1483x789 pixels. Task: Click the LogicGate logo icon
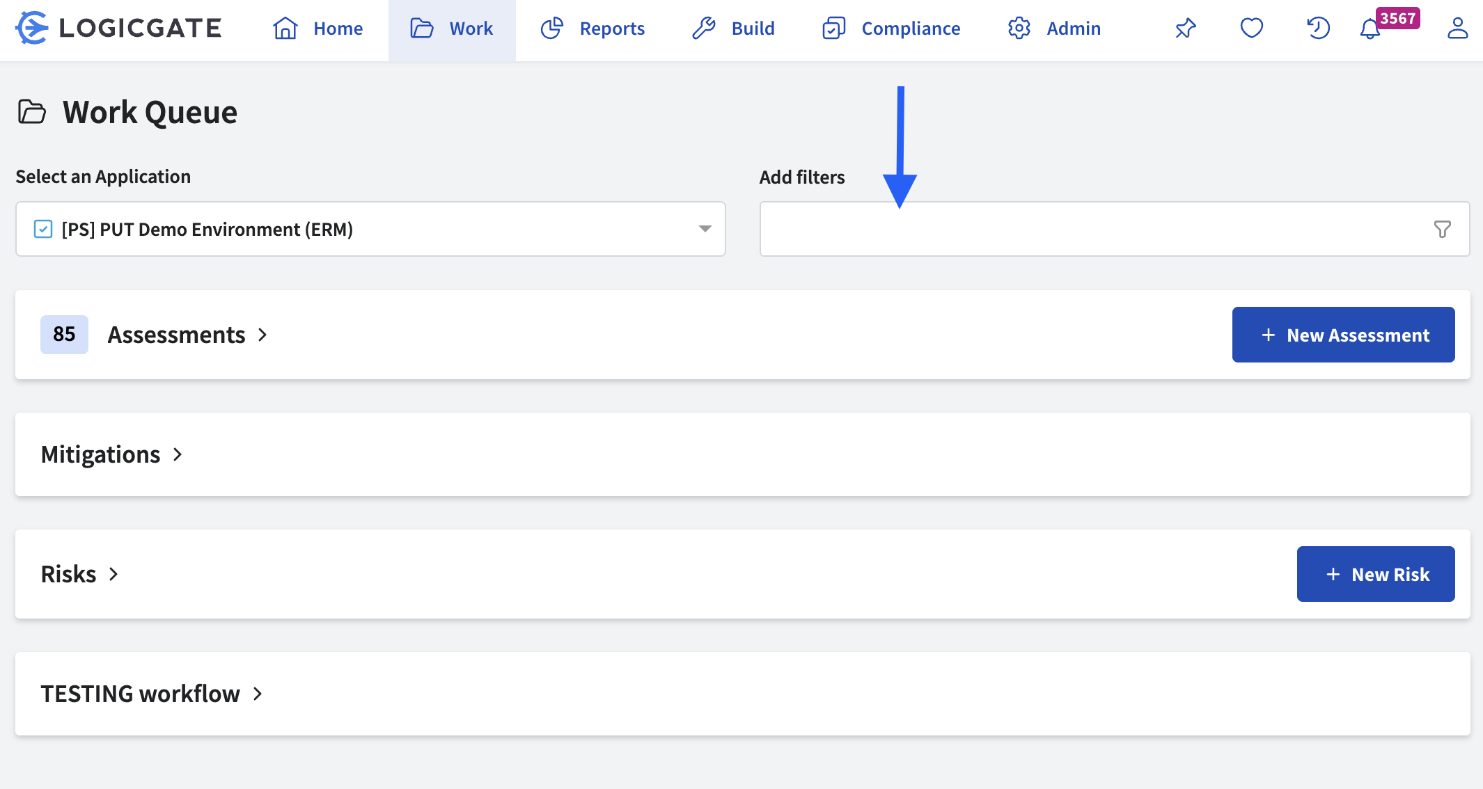tap(32, 28)
